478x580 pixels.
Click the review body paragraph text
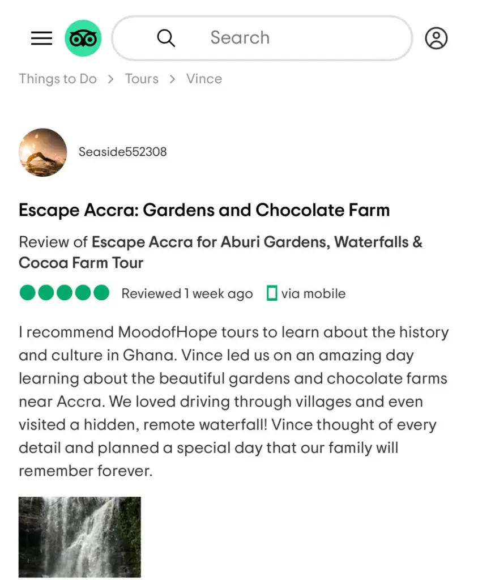pyautogui.click(x=234, y=402)
